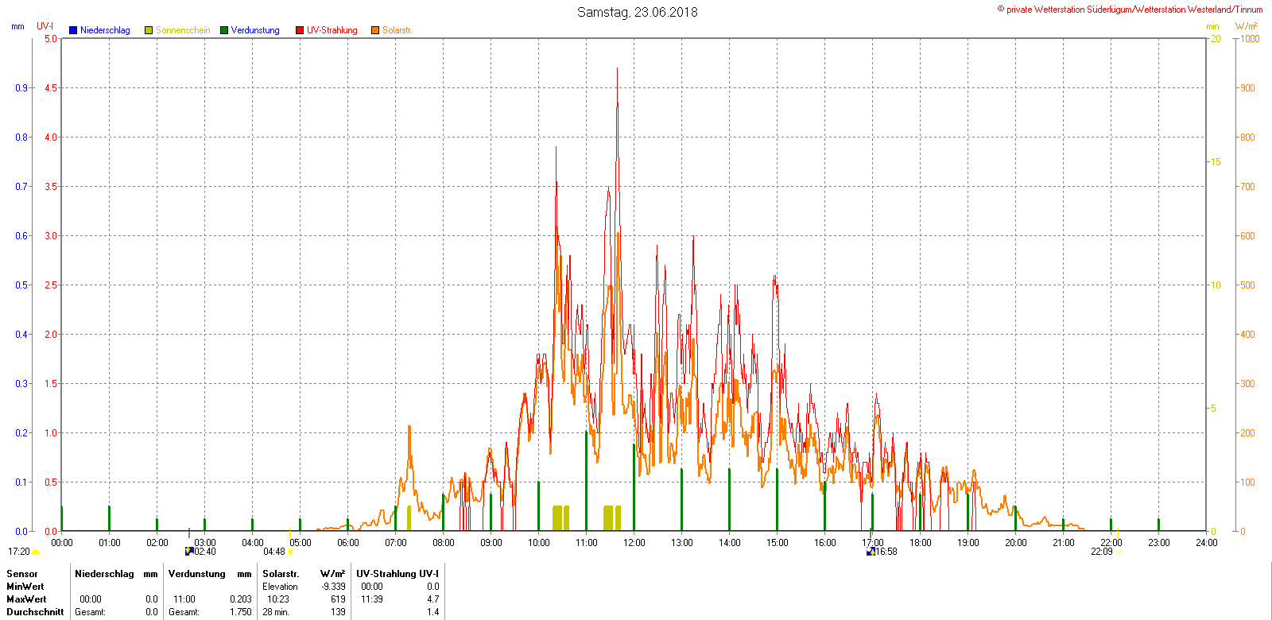Click the 24:00 time axis label
The height and width of the screenshot is (620, 1272).
[x=1207, y=543]
